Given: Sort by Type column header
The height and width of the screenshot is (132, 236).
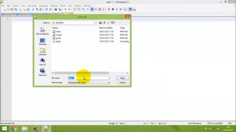Looking at the screenshot, I should tap(122, 28).
